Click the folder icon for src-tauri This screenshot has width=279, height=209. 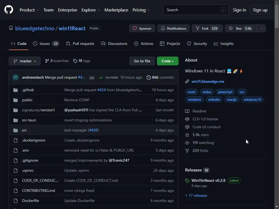[16, 120]
